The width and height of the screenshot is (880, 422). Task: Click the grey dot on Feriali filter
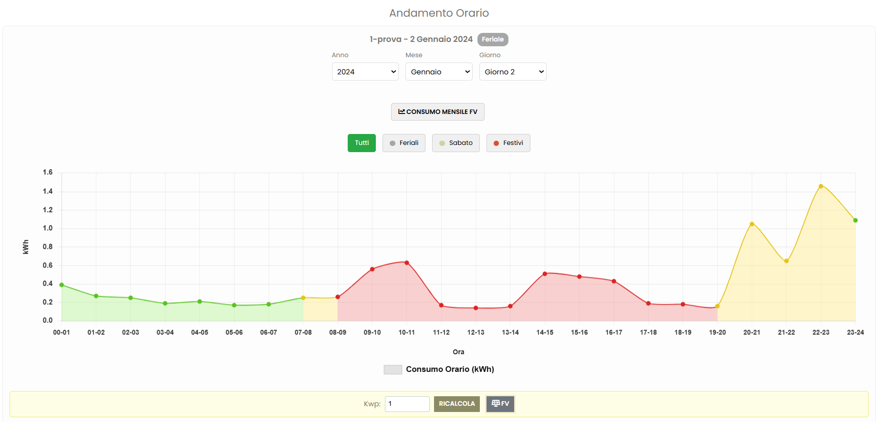[x=393, y=143]
